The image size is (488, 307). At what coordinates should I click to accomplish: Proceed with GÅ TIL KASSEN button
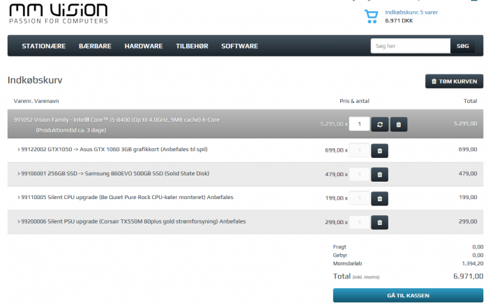point(408,295)
